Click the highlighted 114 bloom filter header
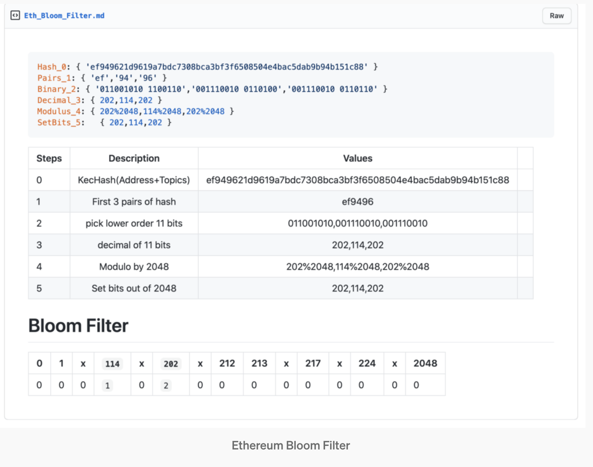 pyautogui.click(x=112, y=364)
